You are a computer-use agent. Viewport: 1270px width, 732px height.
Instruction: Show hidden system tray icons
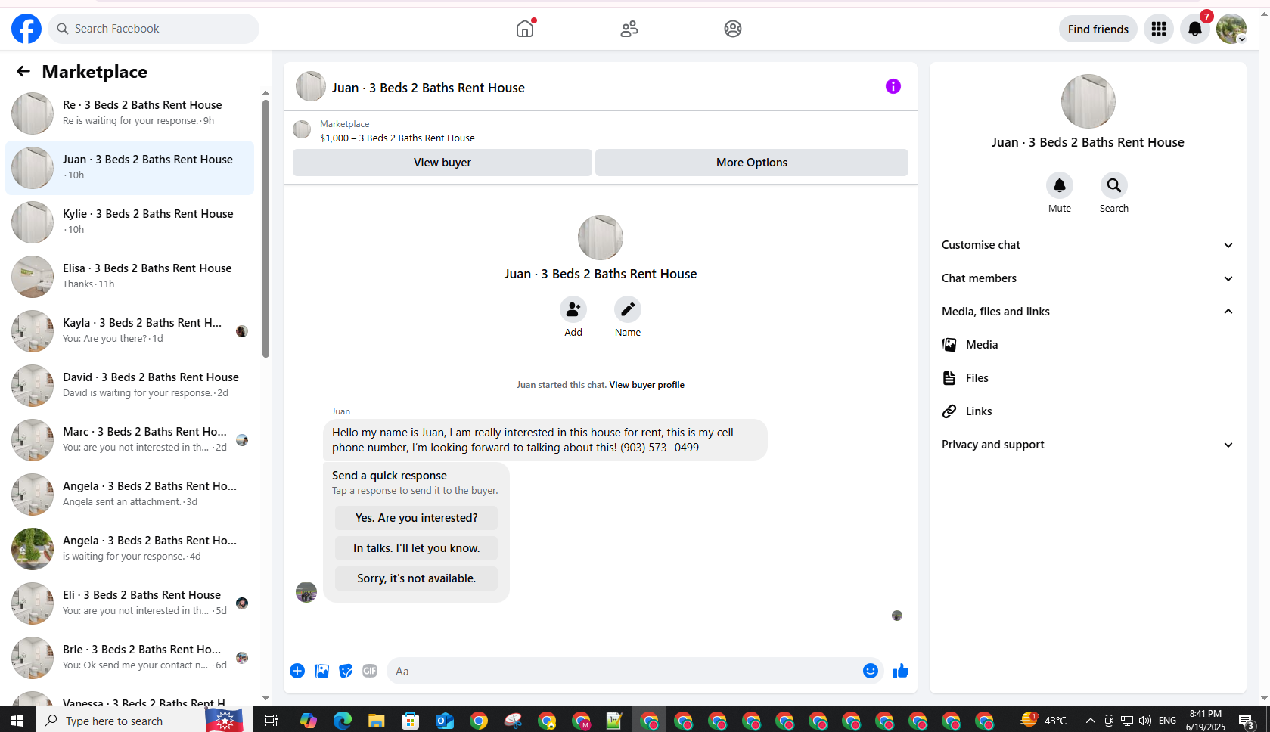[x=1090, y=721]
